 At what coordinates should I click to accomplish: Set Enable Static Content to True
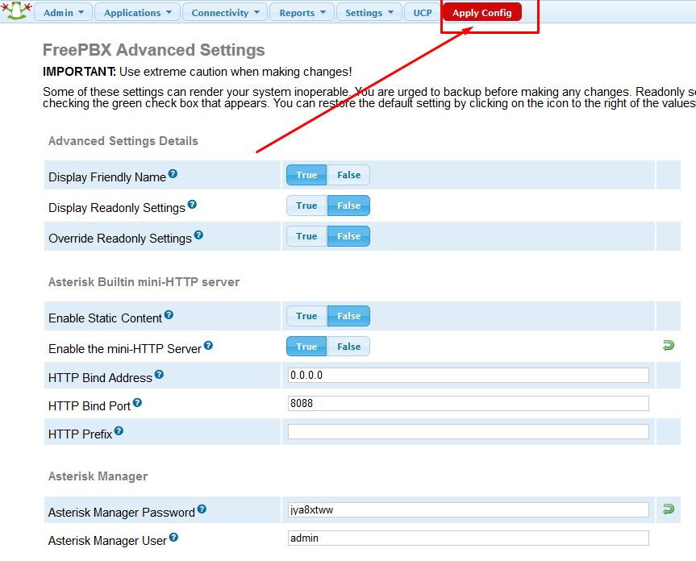(x=306, y=316)
